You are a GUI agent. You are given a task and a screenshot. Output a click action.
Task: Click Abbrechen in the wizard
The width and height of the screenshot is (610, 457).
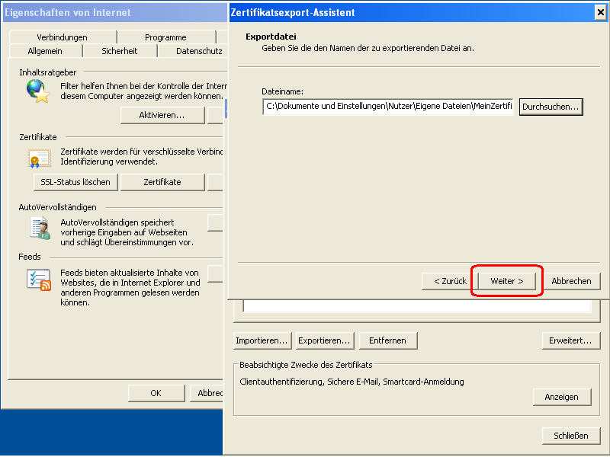tap(572, 281)
